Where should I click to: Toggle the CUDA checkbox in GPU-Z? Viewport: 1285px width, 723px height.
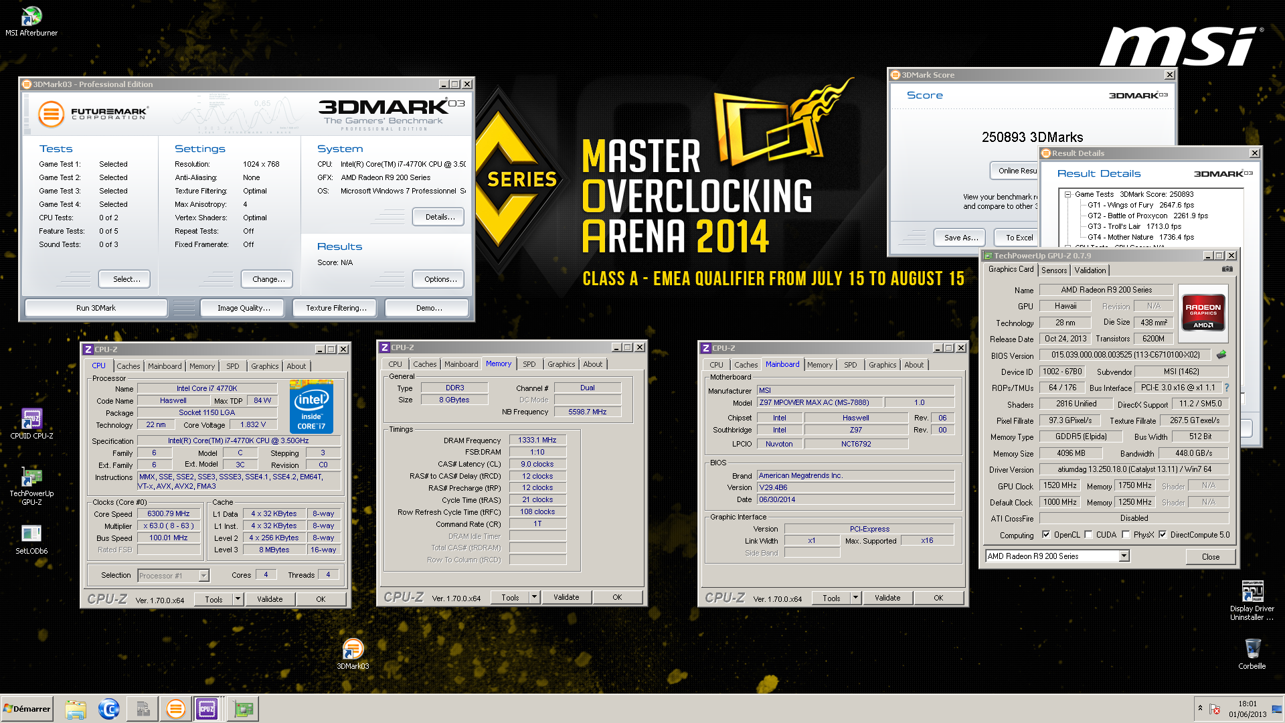[x=1088, y=534]
